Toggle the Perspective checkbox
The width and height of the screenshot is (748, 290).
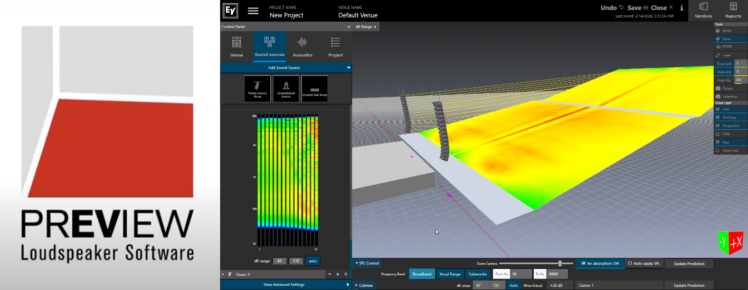pos(718,125)
